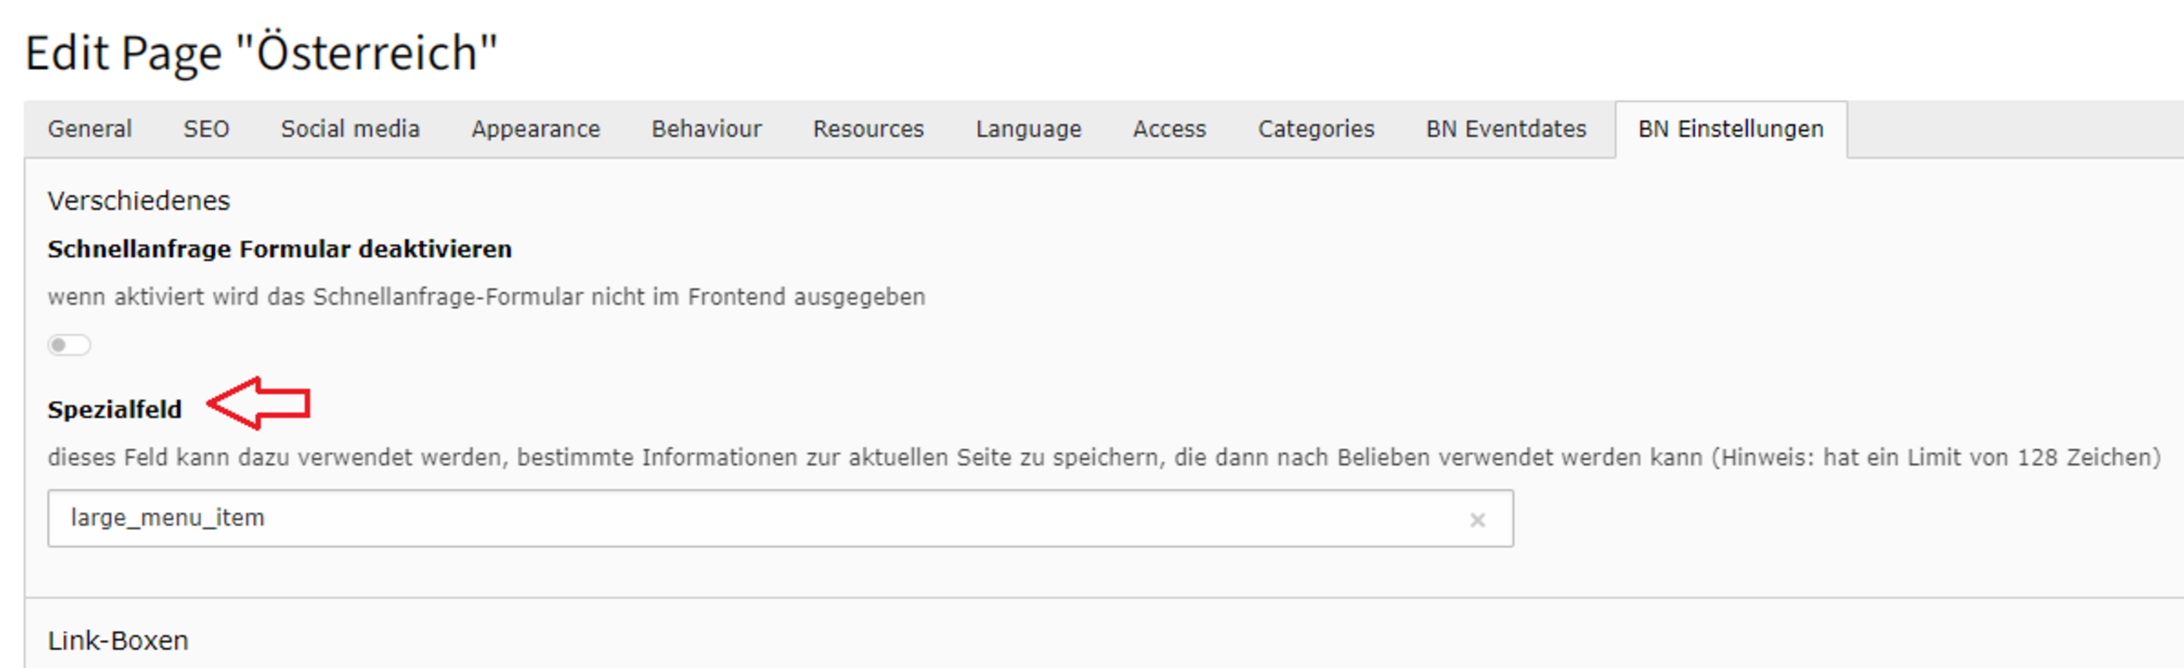Viewport: 2184px width, 668px height.
Task: Click the Edit Page "Österreich" title
Action: [261, 53]
